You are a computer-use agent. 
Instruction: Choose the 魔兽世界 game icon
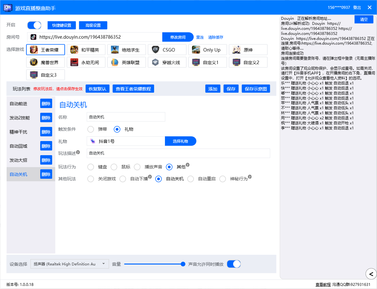[34, 62]
